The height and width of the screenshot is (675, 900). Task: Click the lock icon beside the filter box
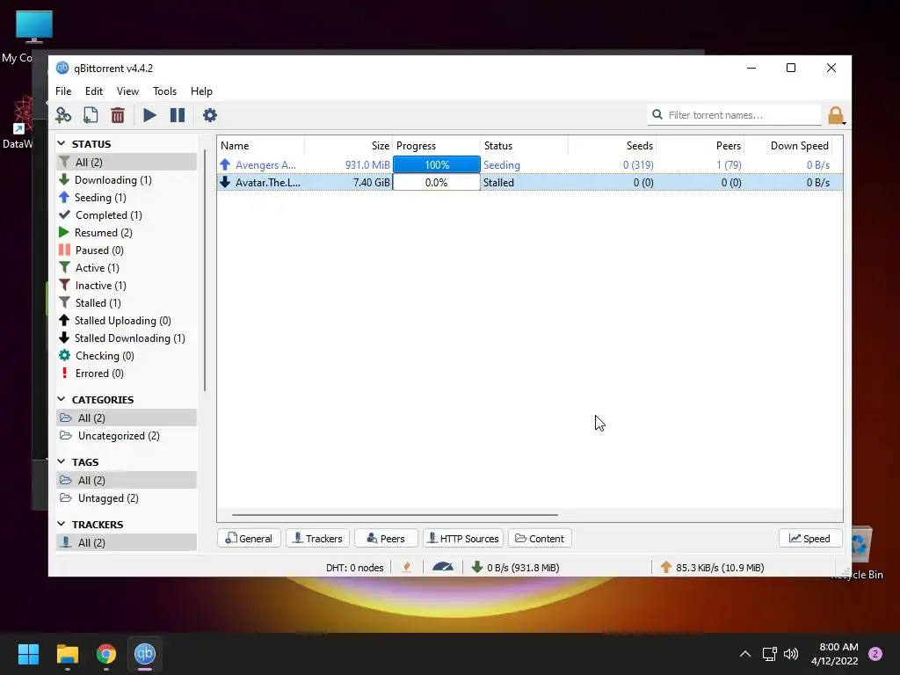[836, 115]
